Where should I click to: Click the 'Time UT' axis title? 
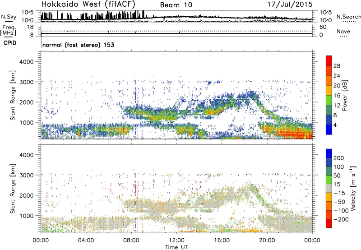176,247
